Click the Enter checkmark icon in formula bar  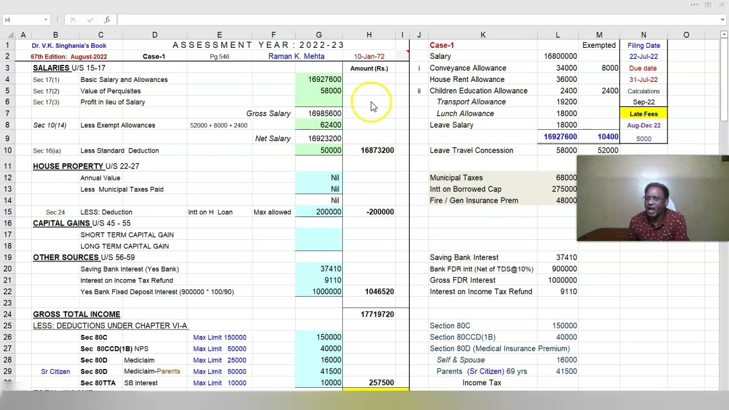point(90,20)
